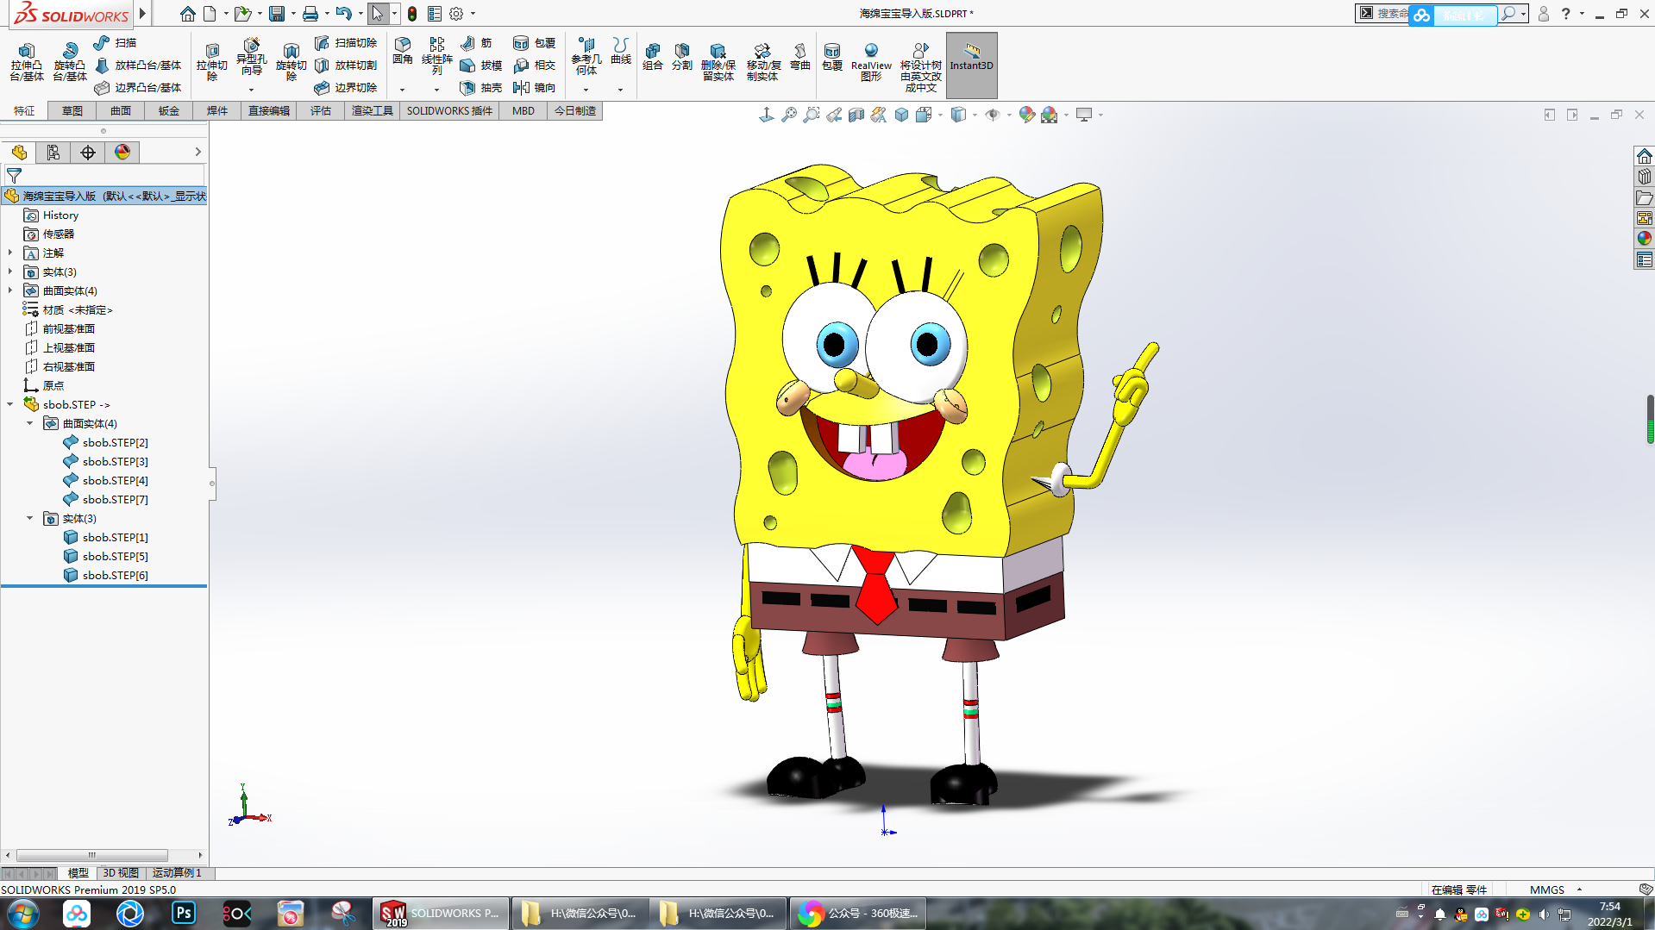The image size is (1655, 930).
Task: Switch to the 钣金 sheet metal tab
Action: 169,110
